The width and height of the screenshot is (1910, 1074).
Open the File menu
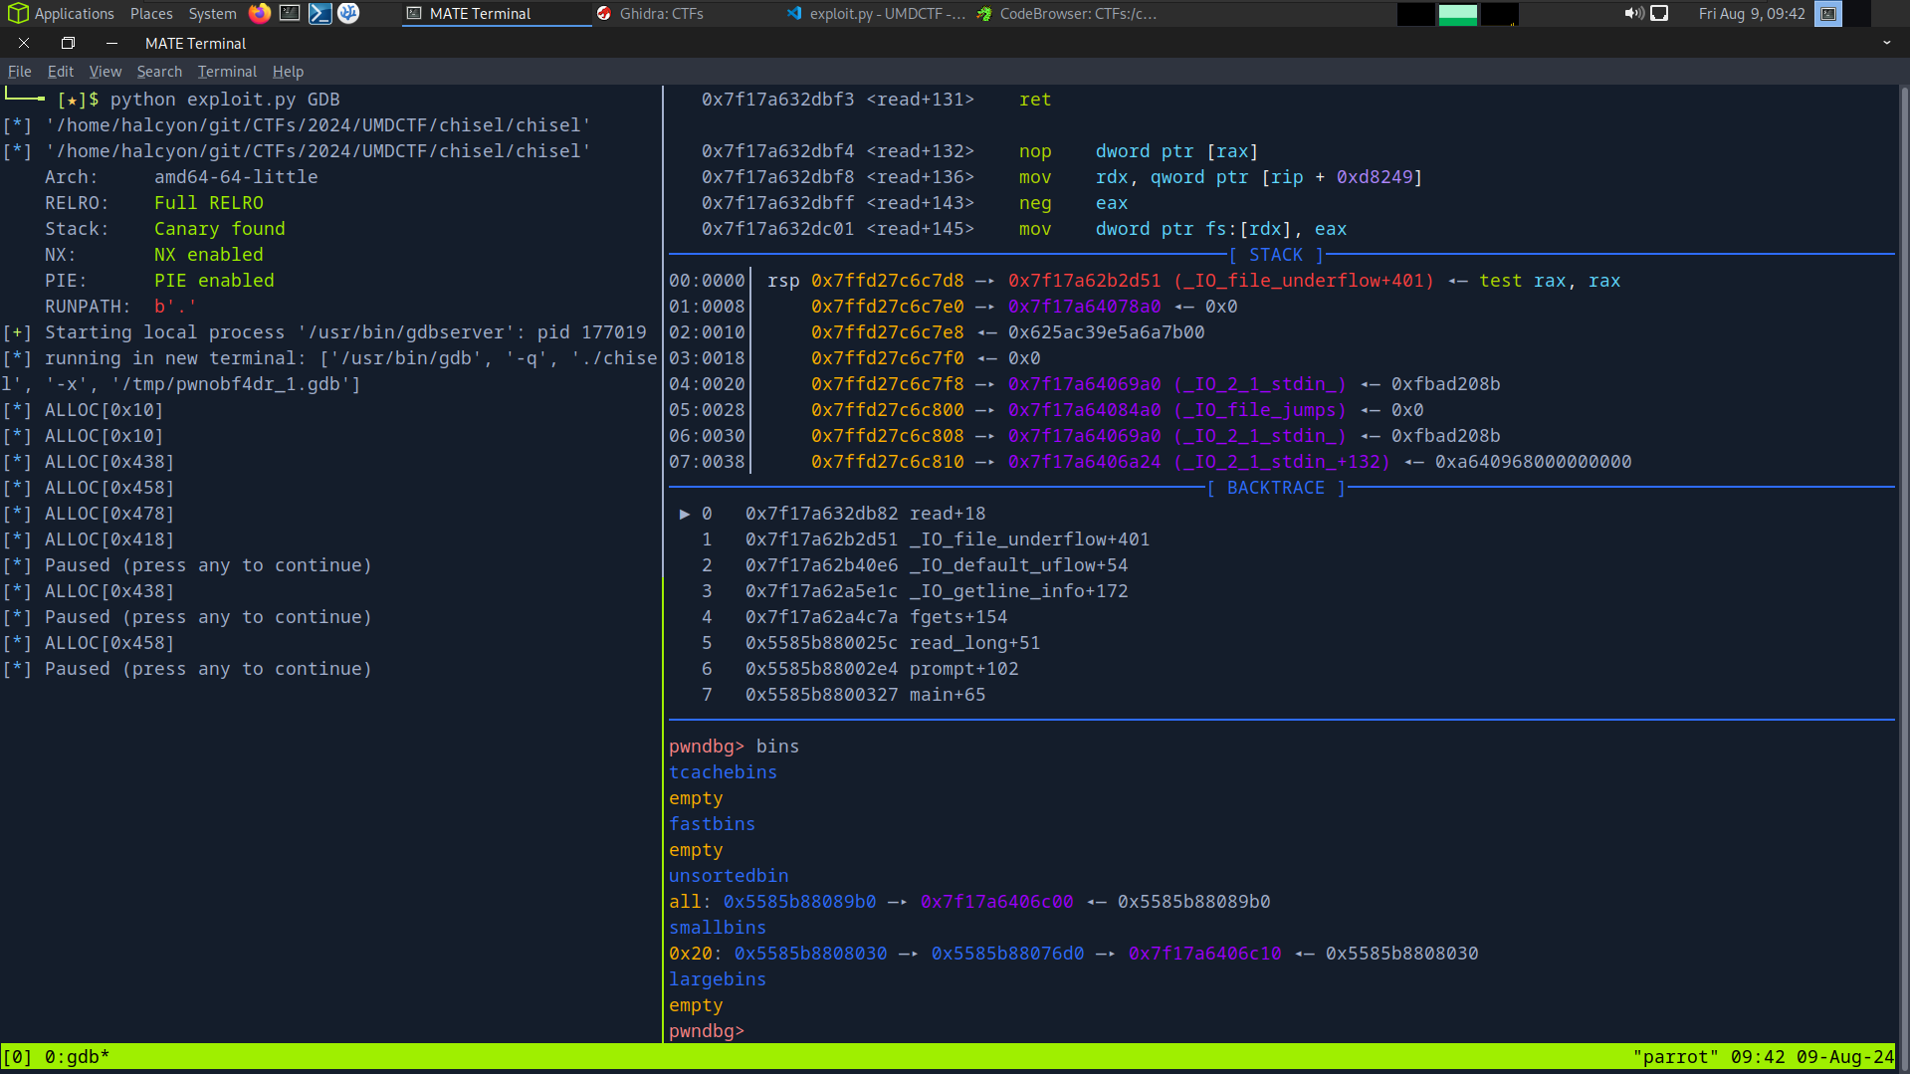coord(19,71)
